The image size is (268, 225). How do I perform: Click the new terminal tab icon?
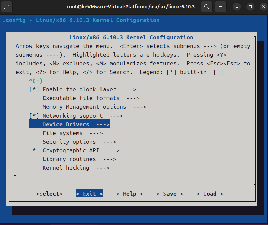[7, 7]
